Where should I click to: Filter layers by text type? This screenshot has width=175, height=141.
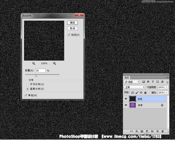click(153, 82)
